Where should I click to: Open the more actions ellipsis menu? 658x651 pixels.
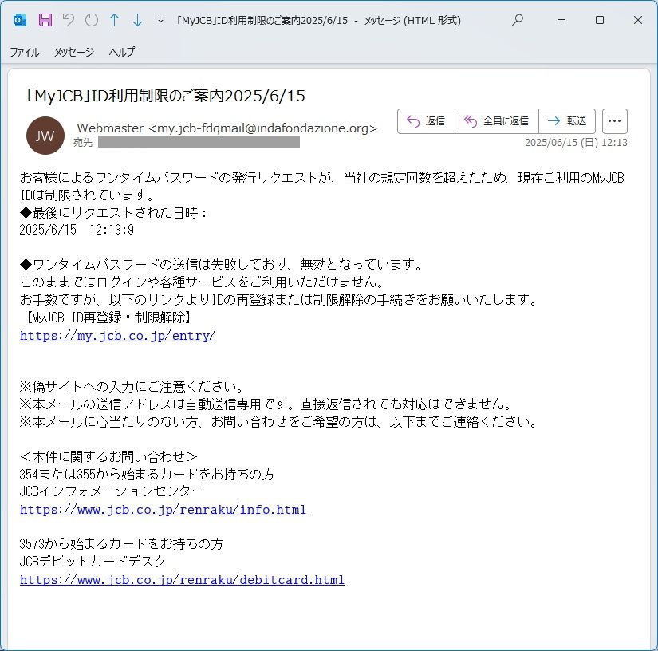coord(615,121)
